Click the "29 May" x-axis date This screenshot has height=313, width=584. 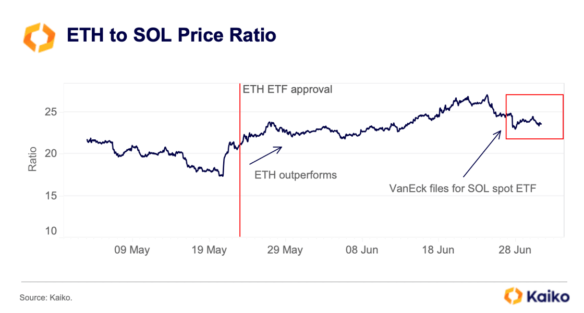[x=285, y=250]
